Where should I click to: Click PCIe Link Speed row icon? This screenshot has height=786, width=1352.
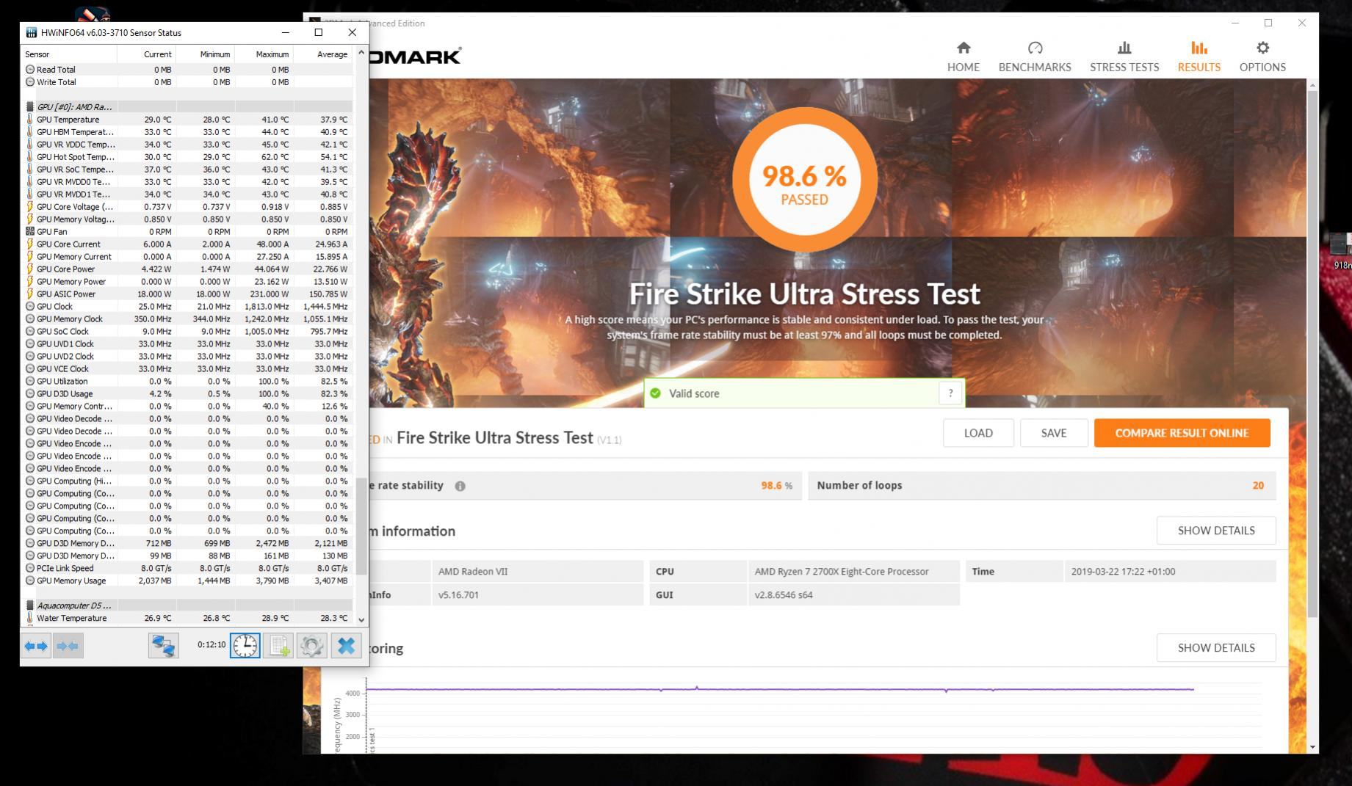click(x=30, y=568)
